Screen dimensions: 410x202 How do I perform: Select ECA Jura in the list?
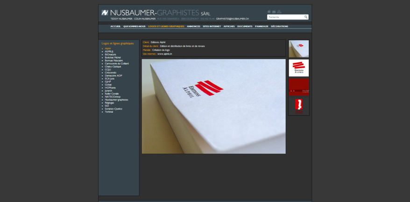click(x=110, y=79)
